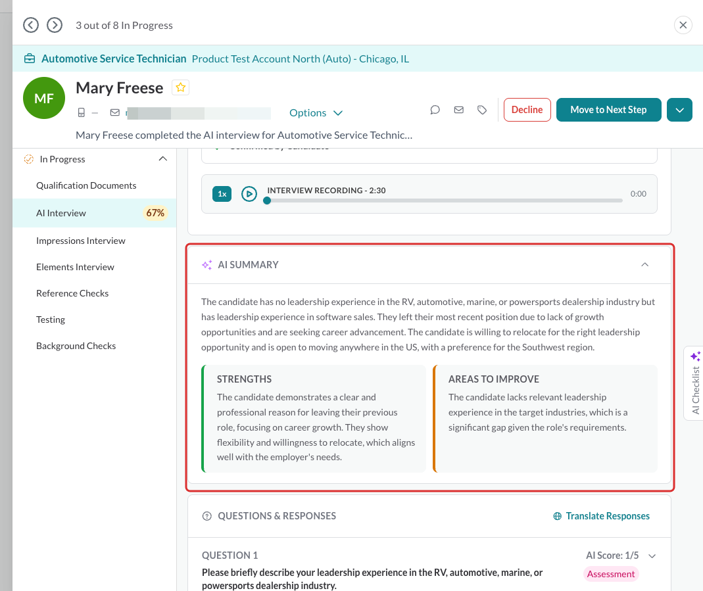
Task: Expand Question 1 AI Score chevron
Action: pyautogui.click(x=652, y=556)
